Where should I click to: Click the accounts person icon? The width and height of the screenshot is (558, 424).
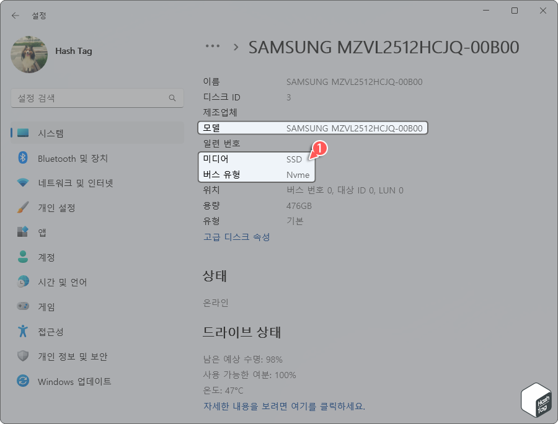pyautogui.click(x=23, y=257)
